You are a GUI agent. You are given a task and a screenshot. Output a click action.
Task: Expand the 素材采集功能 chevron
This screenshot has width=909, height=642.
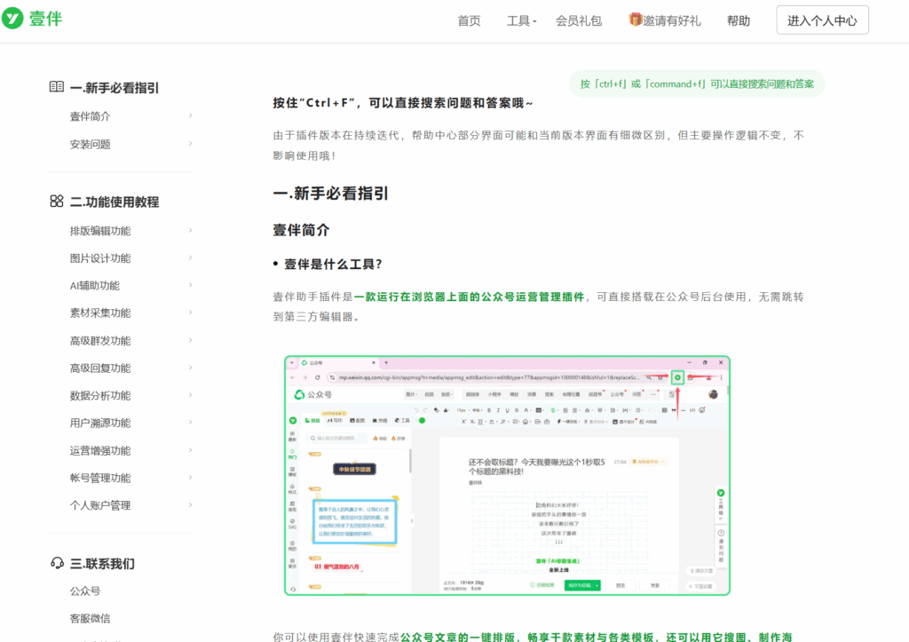tap(190, 313)
